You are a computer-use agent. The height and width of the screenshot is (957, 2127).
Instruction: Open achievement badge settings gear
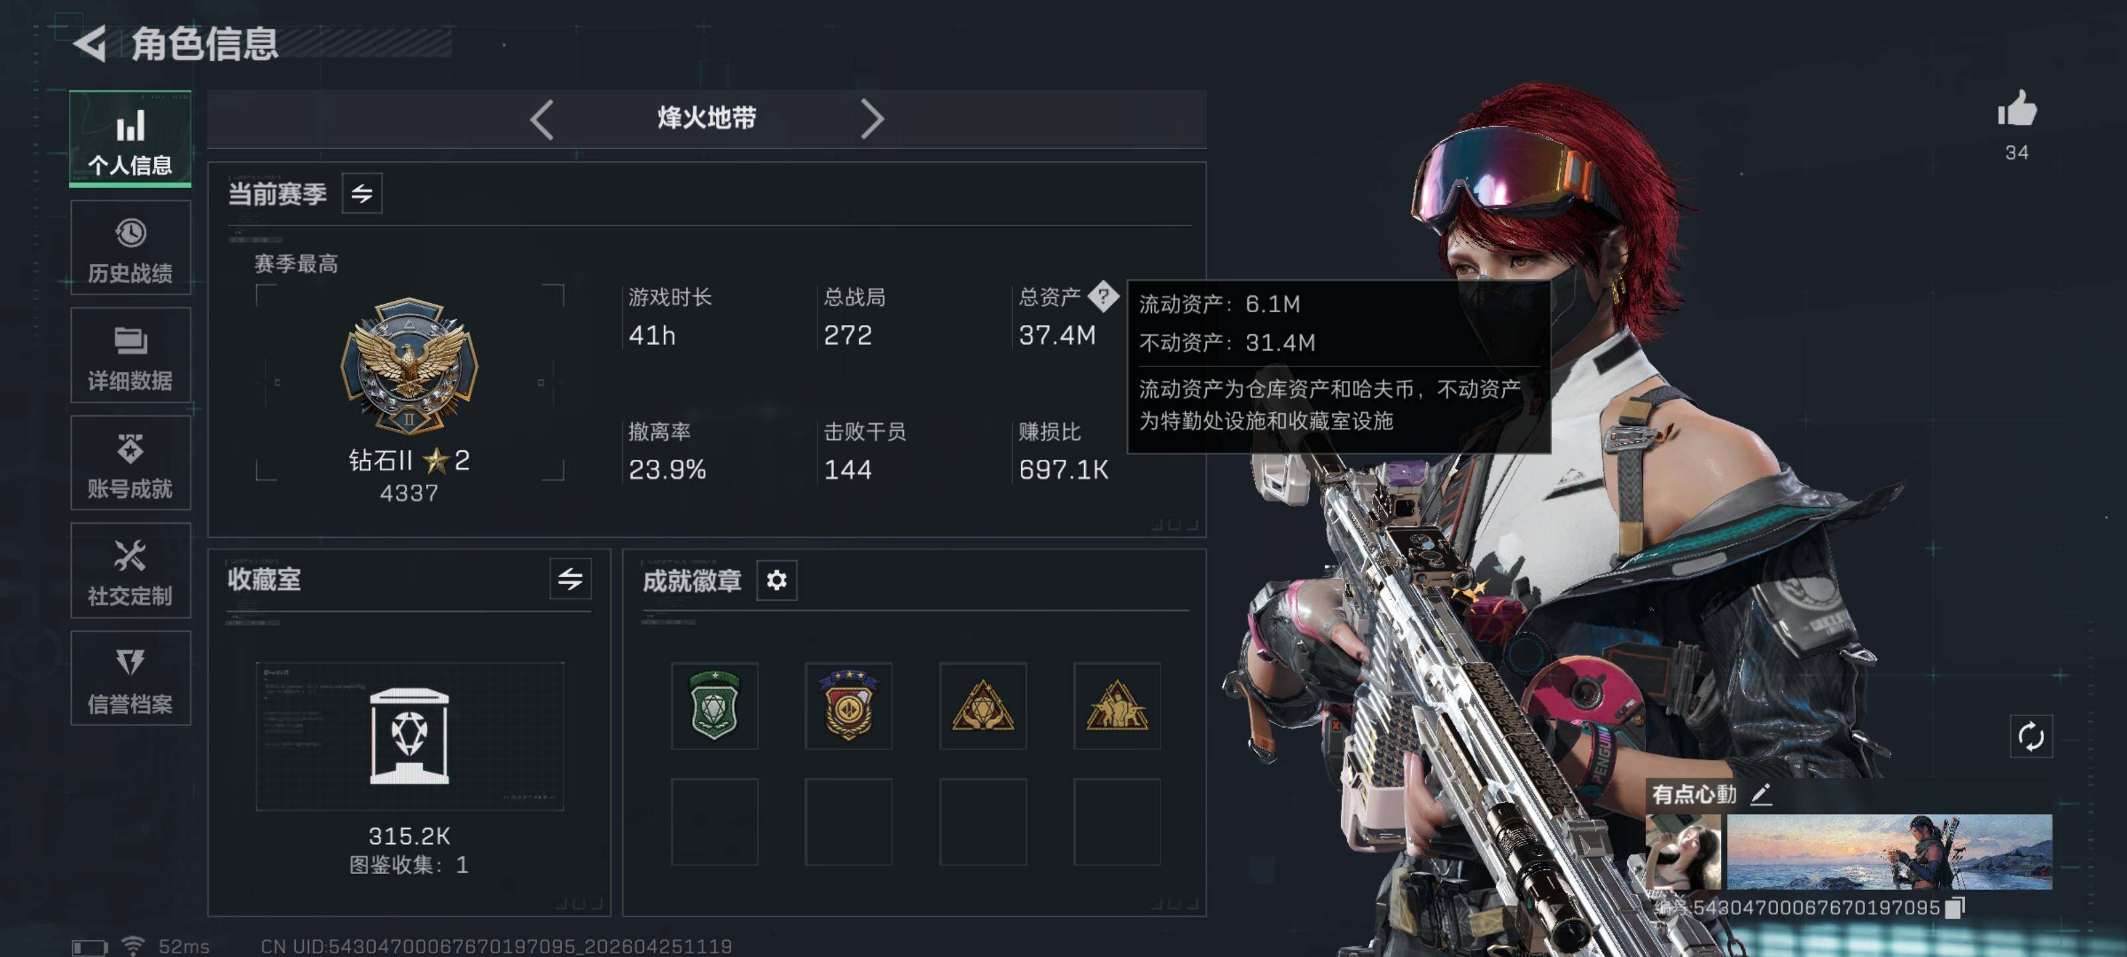(776, 580)
